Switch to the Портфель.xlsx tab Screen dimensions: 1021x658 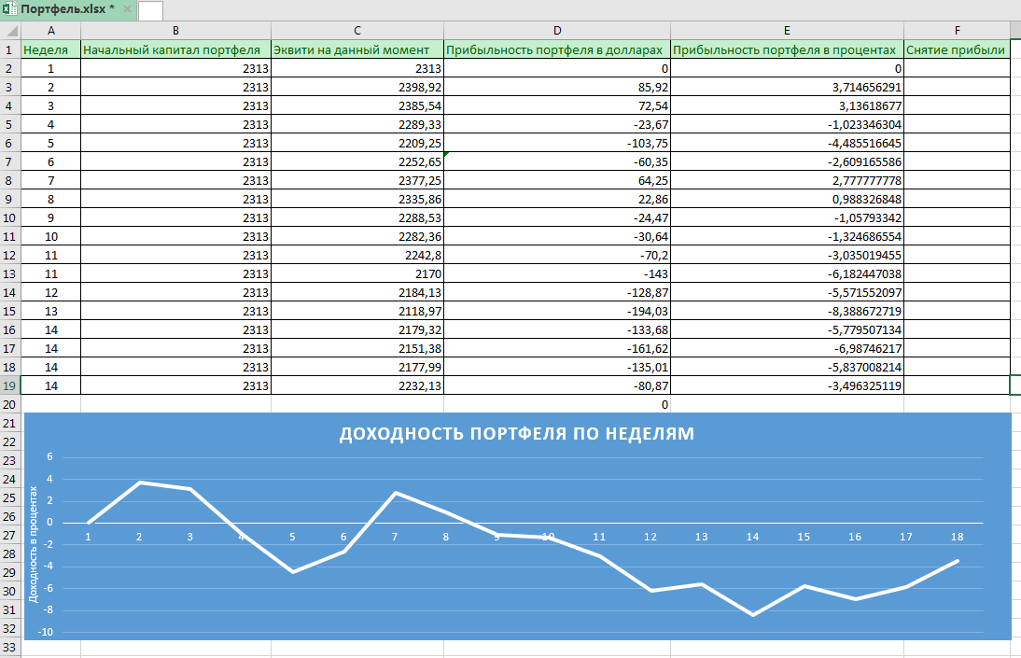65,8
